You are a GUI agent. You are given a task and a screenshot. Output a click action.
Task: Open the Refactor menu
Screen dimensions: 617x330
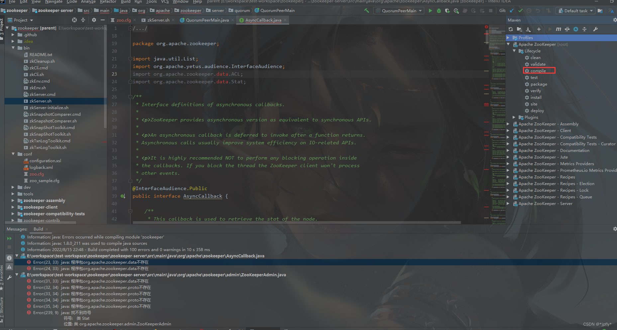[108, 2]
